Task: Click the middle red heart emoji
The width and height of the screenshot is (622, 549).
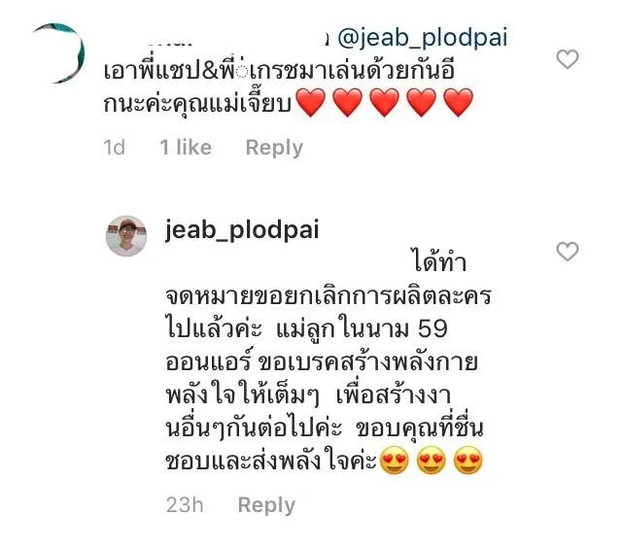Action: pos(385,102)
